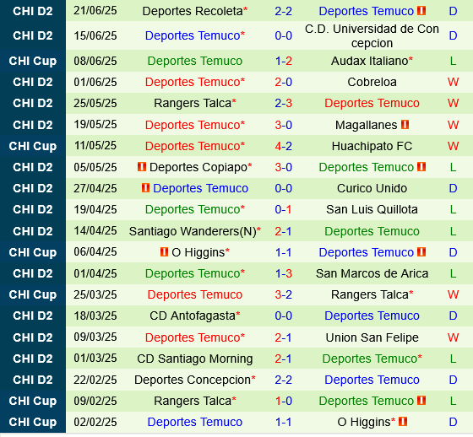Click C.D. Universidad de Concepcion team link
Viewport: 473px width, 437px height.
(372, 35)
